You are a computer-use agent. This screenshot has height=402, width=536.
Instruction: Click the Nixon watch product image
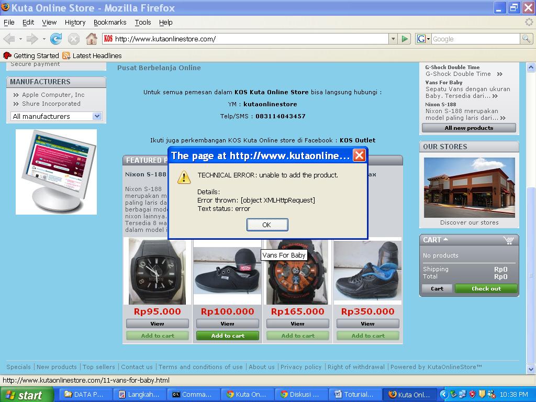point(157,272)
